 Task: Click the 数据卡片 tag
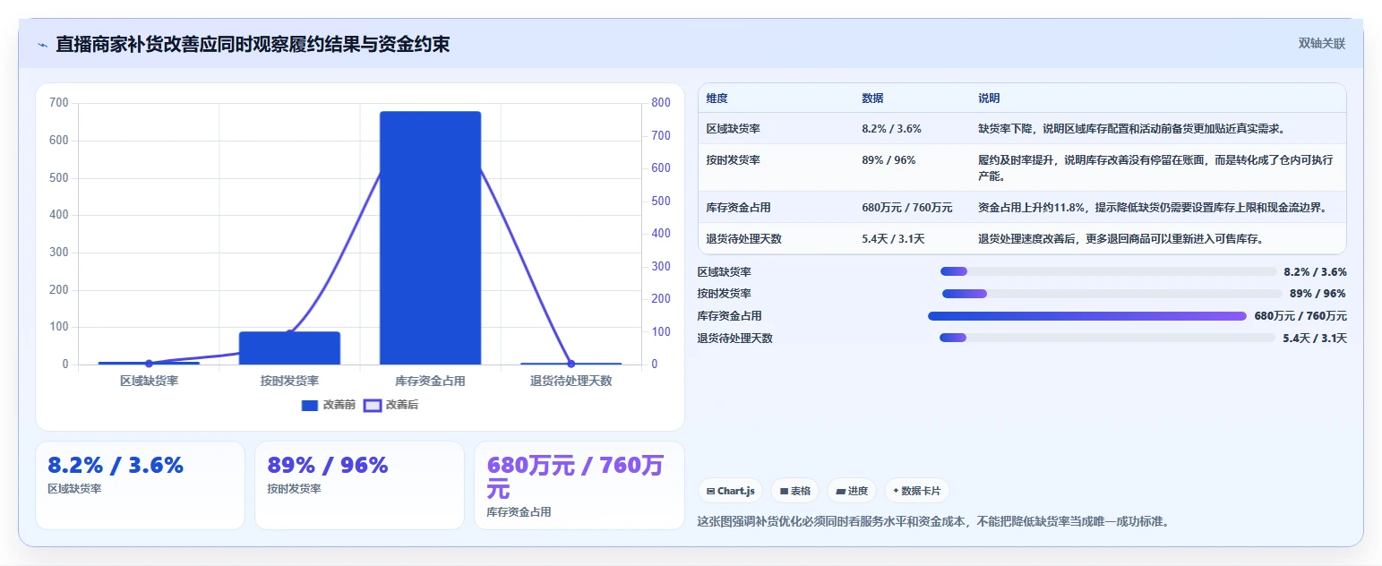tap(916, 491)
